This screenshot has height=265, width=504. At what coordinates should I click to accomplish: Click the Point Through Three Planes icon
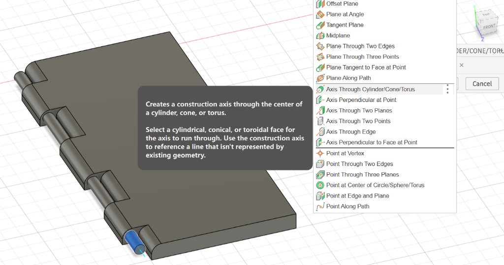(320, 175)
